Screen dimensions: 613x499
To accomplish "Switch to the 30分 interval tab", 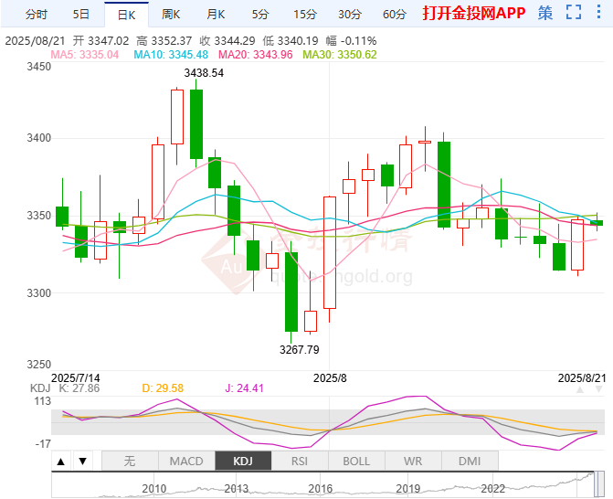I will (350, 15).
